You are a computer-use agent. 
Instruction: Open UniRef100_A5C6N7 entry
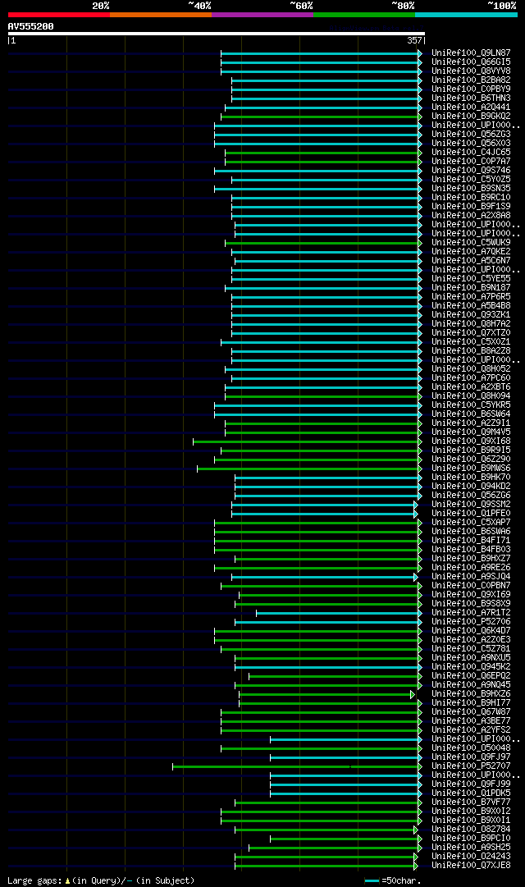click(471, 261)
